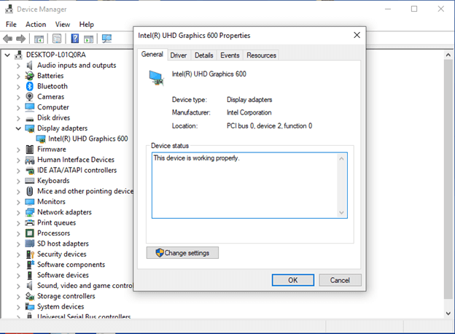Switch to the Events tab
Viewport: 455px width, 334px height.
(x=230, y=55)
